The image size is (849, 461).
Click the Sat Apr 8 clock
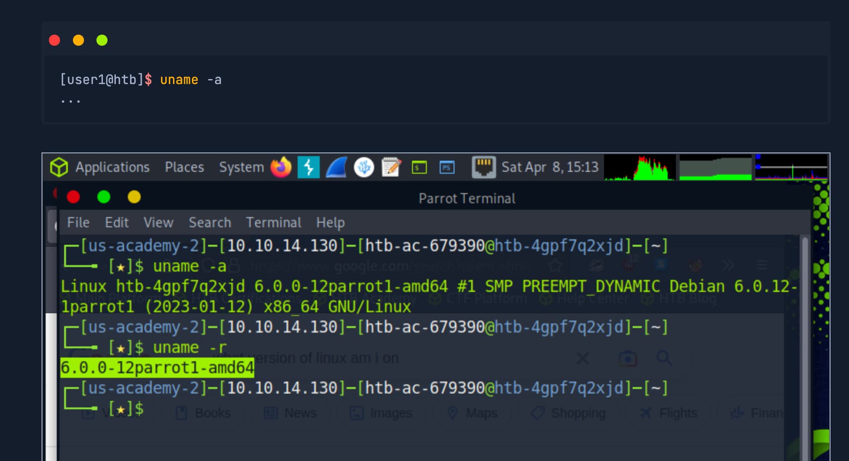550,167
